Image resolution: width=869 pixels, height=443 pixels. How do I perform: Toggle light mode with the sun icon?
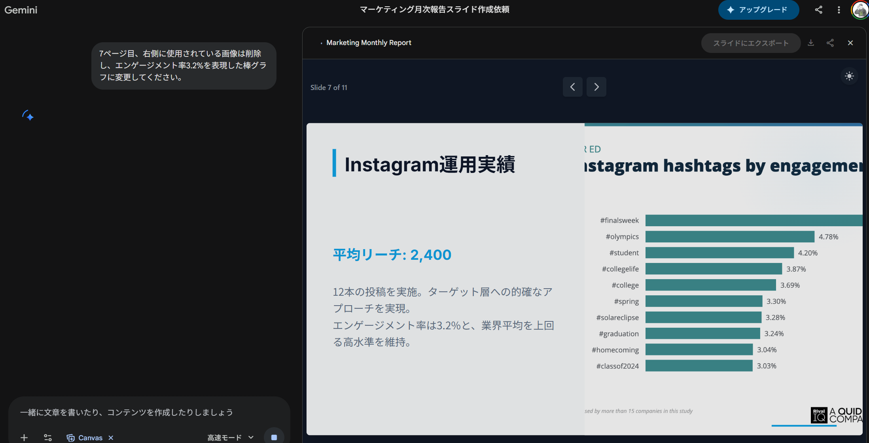[x=849, y=76]
